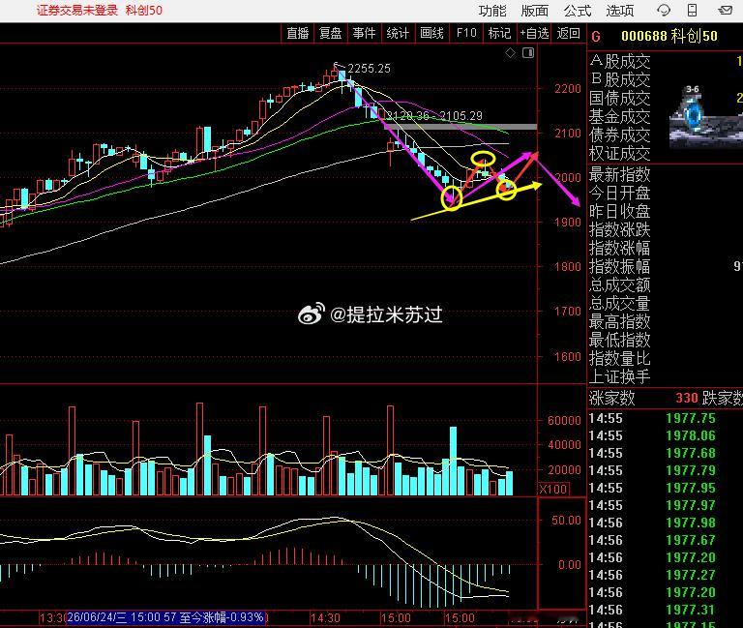
Task: Click the tick row showing 1977.95
Action: tap(665, 489)
